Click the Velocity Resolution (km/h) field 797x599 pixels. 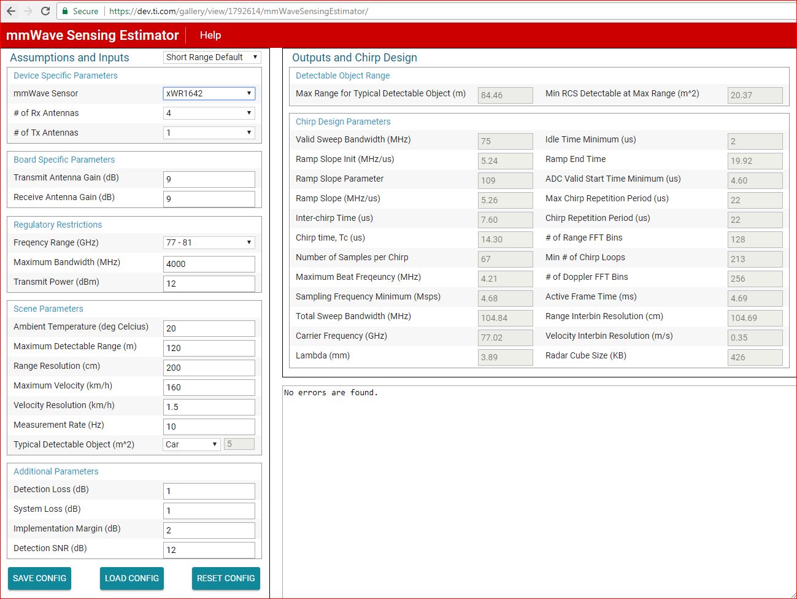[x=209, y=407]
